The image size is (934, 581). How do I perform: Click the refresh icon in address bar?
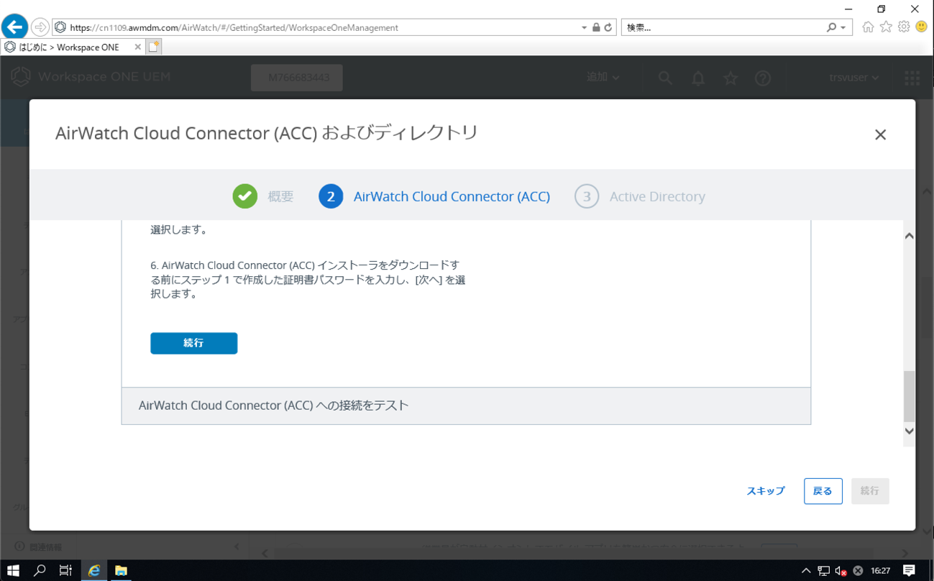click(x=608, y=27)
